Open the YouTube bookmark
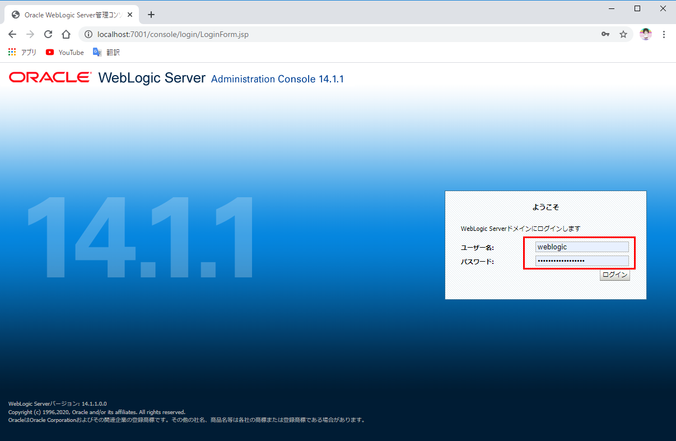This screenshot has height=441, width=676. click(x=64, y=52)
